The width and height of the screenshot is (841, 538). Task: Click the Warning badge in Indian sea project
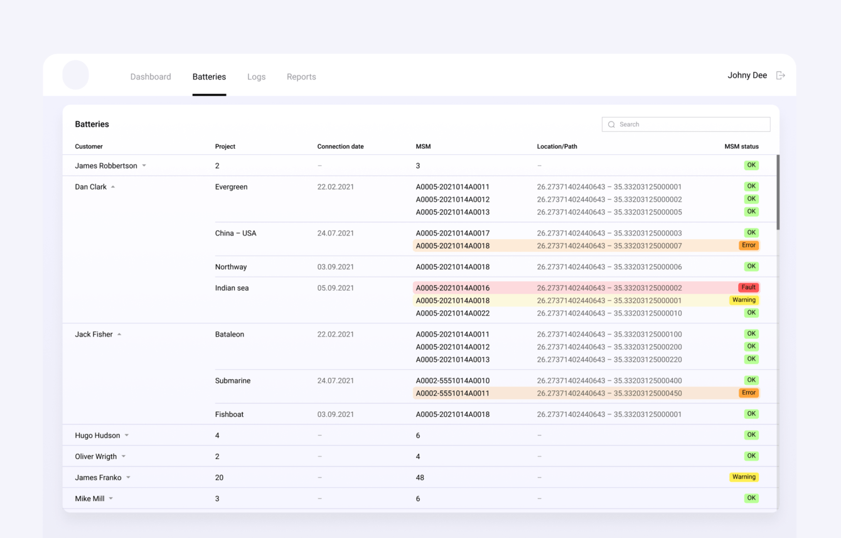pyautogui.click(x=744, y=300)
